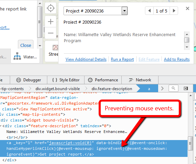Select the map-tip-contents div line

coord(32,114)
